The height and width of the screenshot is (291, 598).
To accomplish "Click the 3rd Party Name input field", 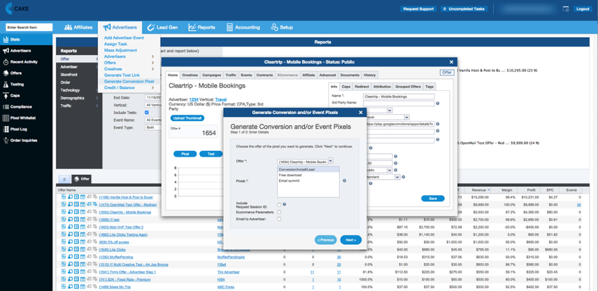I will (399, 104).
